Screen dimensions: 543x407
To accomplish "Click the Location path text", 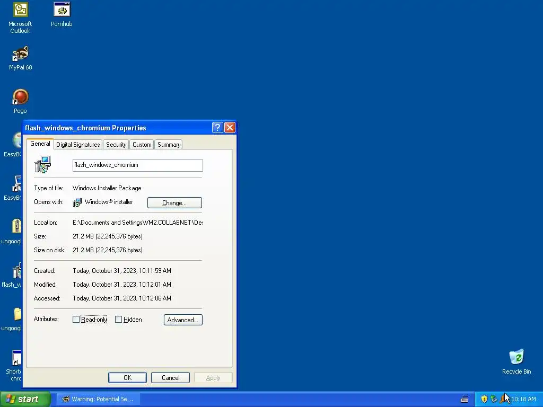I will tap(138, 223).
